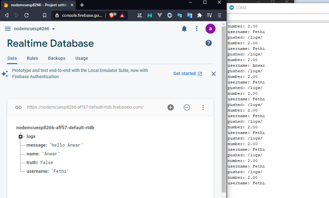Open the nodemcuesp8266 project selector dropdown
The width and height of the screenshot is (329, 198).
click(34, 29)
